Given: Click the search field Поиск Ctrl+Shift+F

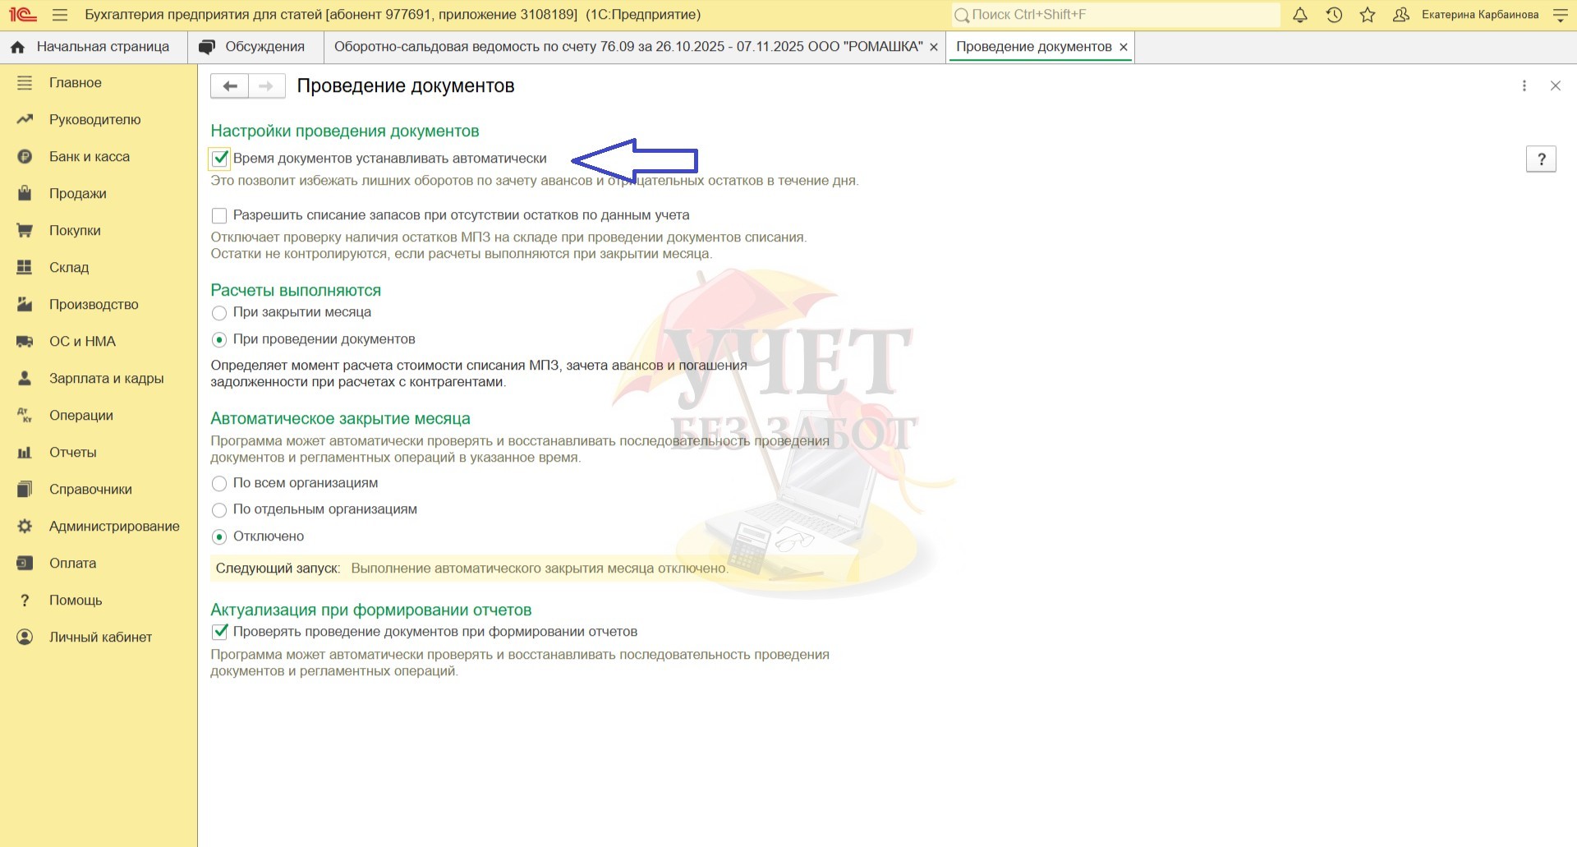Looking at the screenshot, I should point(1115,15).
